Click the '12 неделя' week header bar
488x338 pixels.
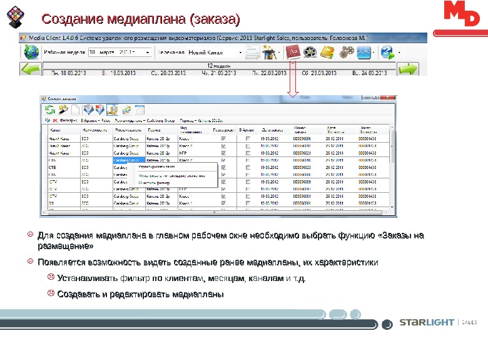point(219,66)
